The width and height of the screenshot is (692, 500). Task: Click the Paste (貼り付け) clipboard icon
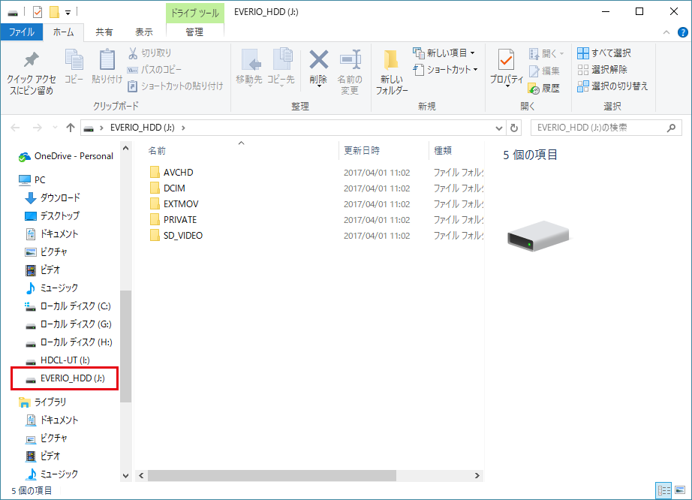point(107,60)
